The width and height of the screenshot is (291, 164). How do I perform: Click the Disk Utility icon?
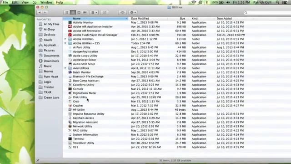(70, 97)
